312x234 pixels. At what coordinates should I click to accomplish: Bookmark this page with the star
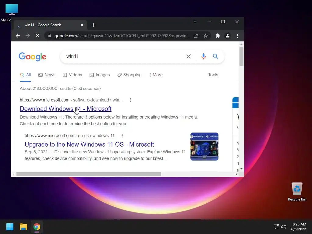(x=206, y=36)
